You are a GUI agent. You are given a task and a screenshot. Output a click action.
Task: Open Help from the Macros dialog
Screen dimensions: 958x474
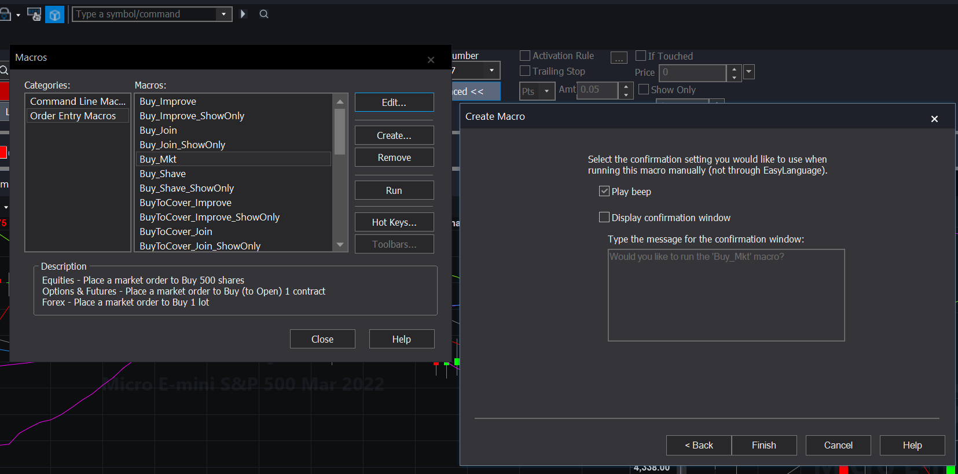coord(402,339)
